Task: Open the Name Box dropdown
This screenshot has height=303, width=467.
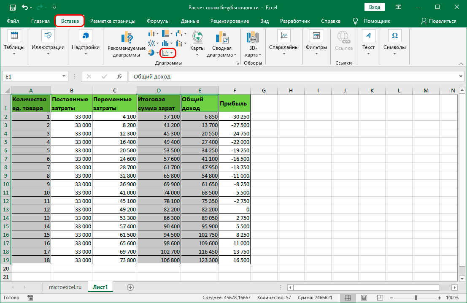Action: click(x=64, y=76)
